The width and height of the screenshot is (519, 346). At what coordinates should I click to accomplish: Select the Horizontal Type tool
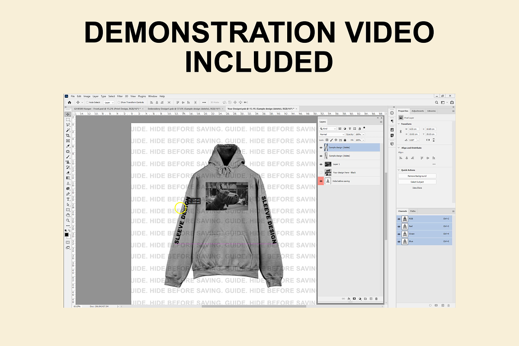(68, 199)
